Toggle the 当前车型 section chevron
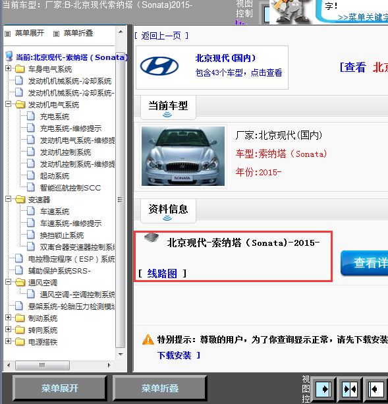Screen dimensions: 388x404 click(167, 115)
